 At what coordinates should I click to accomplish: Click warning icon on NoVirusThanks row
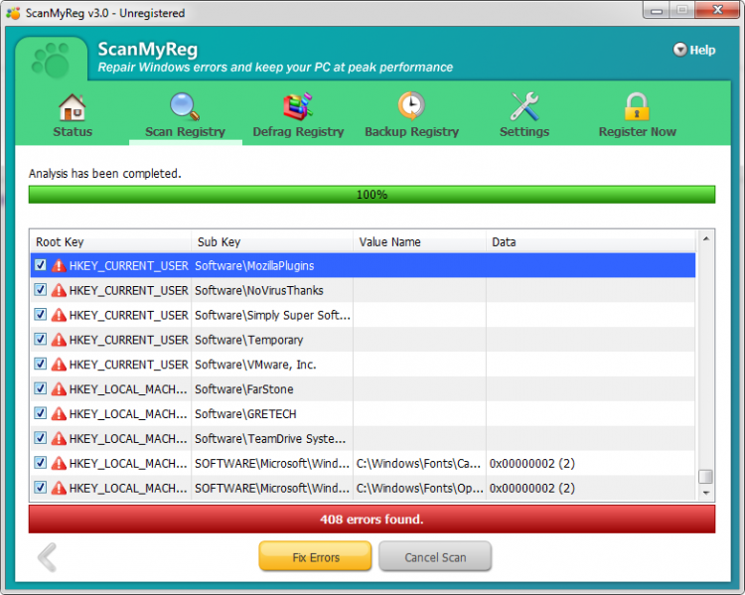tap(59, 290)
